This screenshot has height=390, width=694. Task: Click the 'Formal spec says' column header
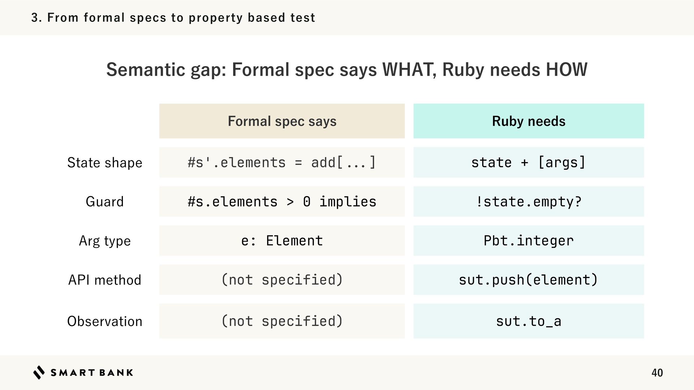282,121
